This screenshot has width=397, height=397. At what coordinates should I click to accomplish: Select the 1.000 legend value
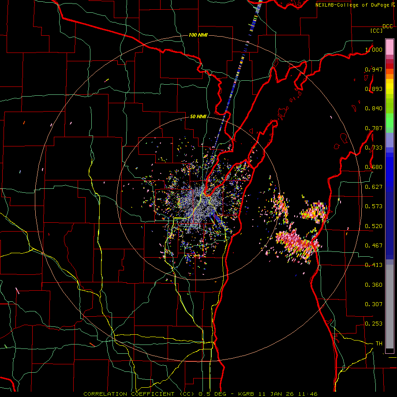tap(374, 49)
